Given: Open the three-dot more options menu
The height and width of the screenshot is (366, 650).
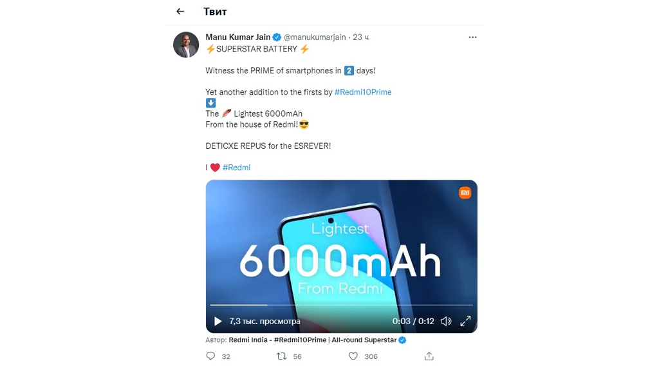Looking at the screenshot, I should coord(472,37).
